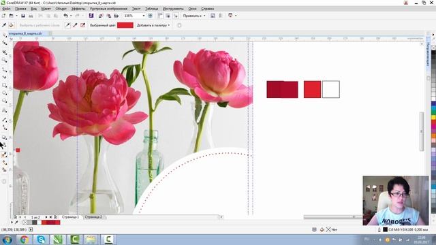The height and width of the screenshot is (245, 436).
Task: Click the vertical scrollbar thumb
Action: (x=422, y=131)
